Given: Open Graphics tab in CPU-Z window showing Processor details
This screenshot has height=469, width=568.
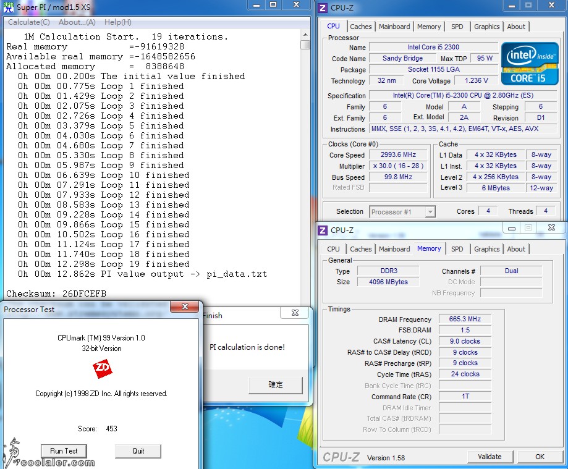Looking at the screenshot, I should [487, 27].
